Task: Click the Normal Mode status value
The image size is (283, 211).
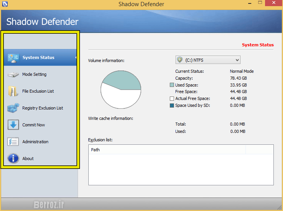Action: click(x=242, y=71)
